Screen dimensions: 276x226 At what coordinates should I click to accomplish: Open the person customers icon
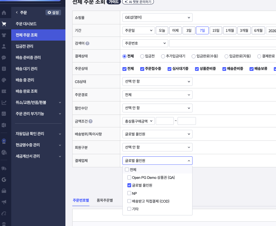pos(4,46)
